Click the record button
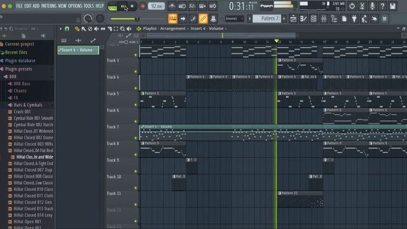The height and width of the screenshot is (229, 407). point(142,6)
